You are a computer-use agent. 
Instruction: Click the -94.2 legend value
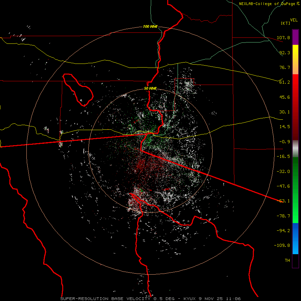click(283, 231)
